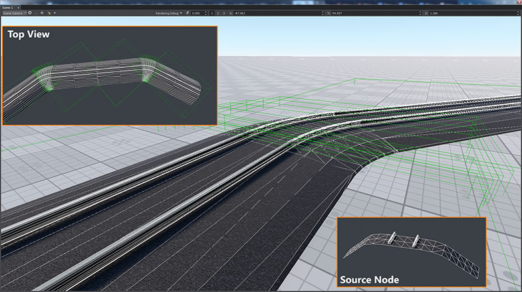Open the Rendering Debug dropdown
522x292 pixels.
168,13
